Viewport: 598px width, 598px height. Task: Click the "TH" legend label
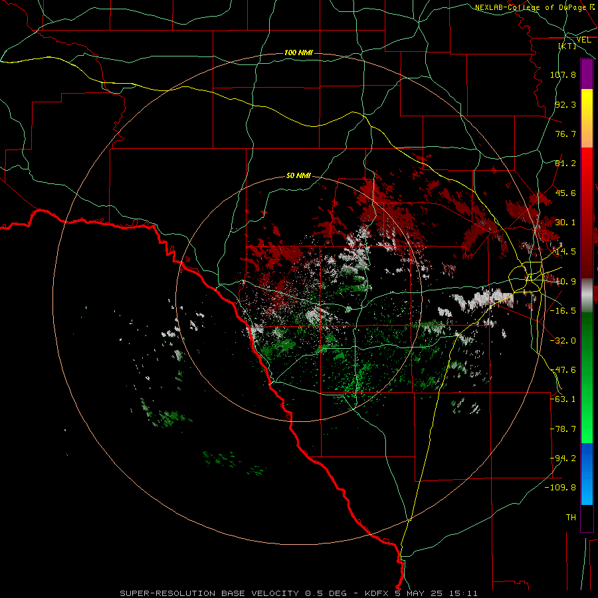coord(571,518)
